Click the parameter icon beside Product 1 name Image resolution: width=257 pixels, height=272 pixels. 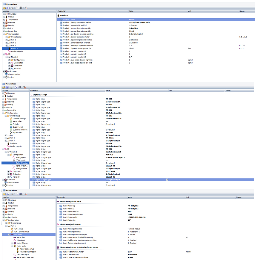tap(61, 20)
